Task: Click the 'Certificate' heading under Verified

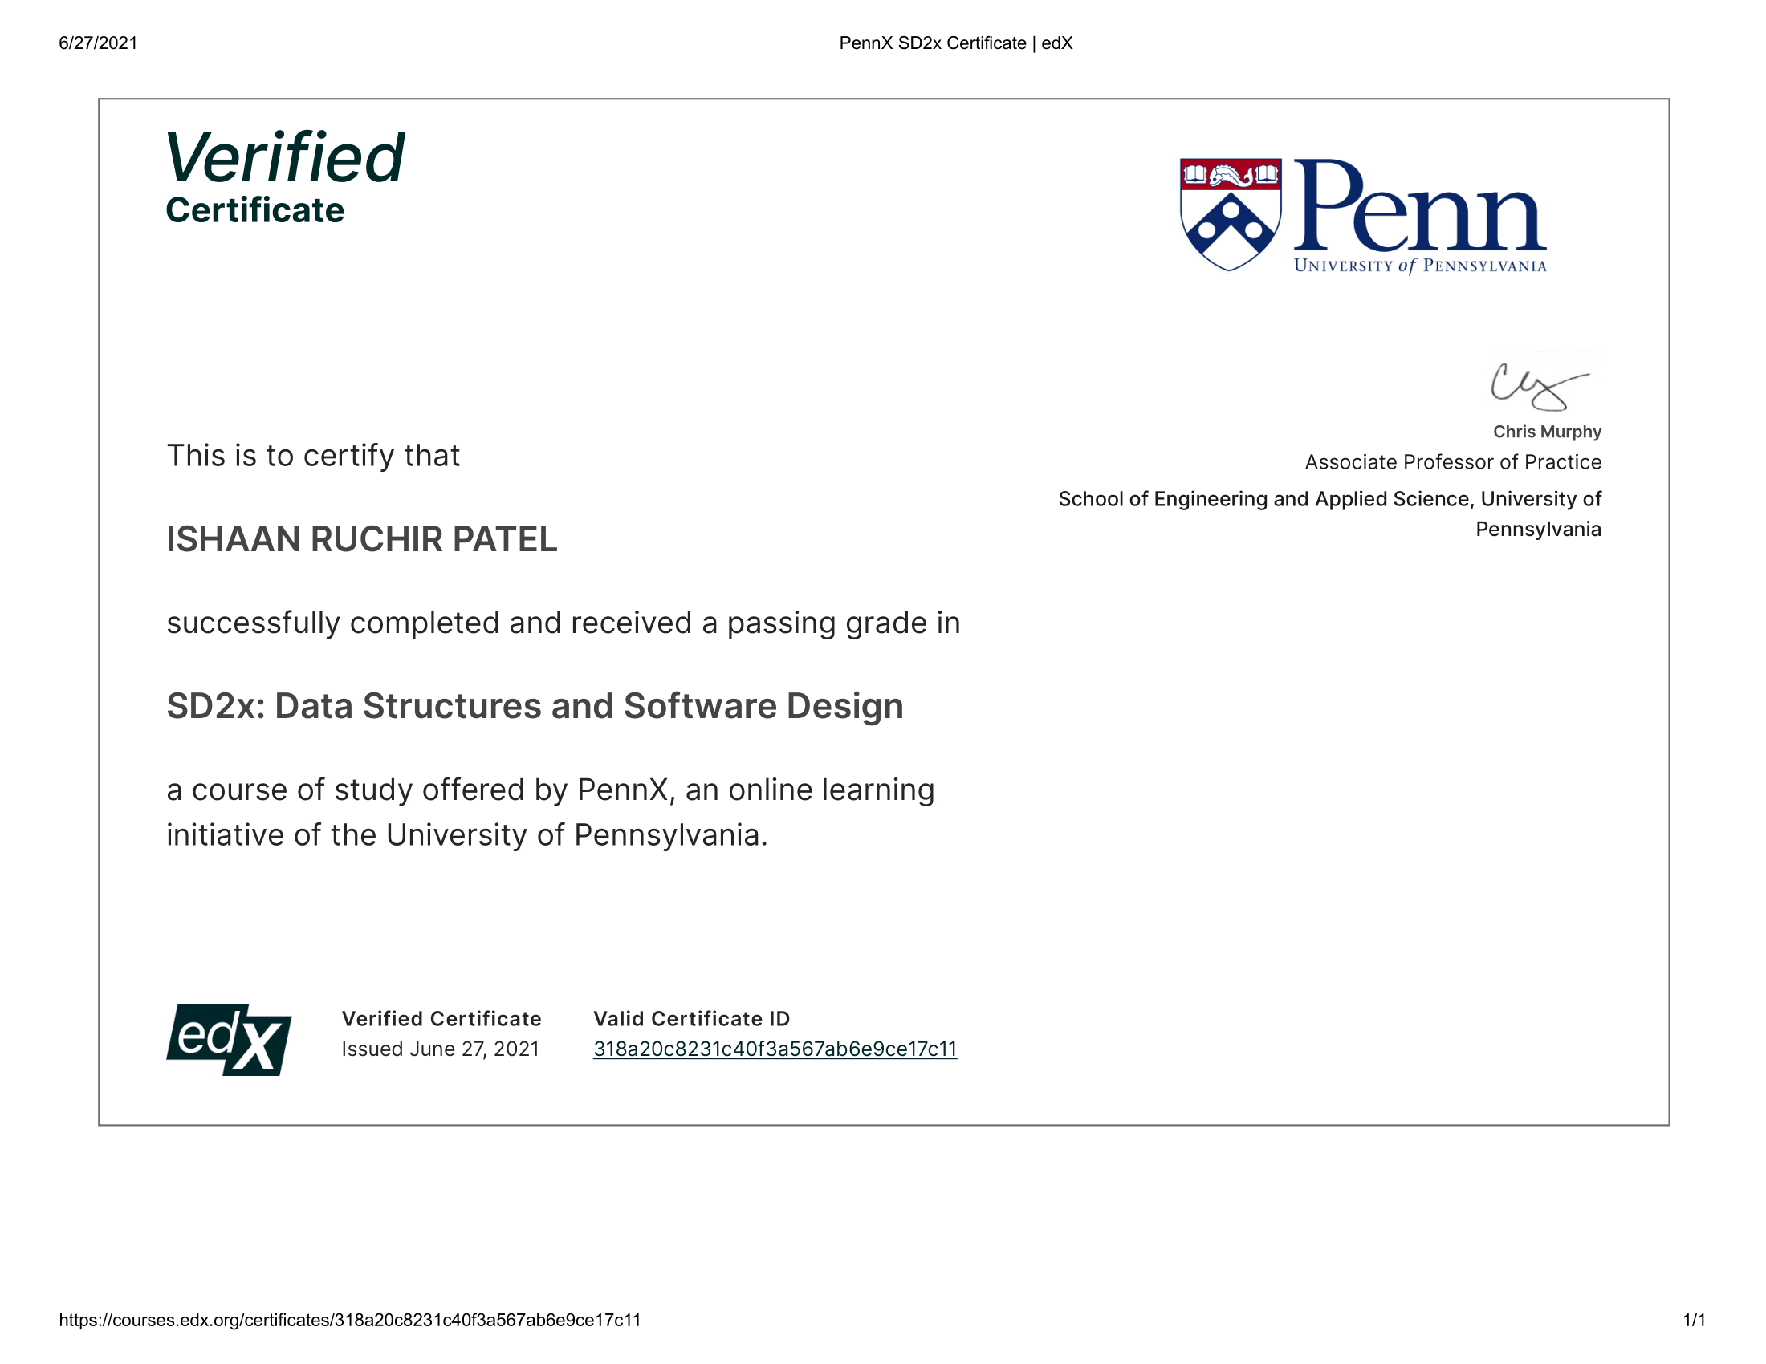Action: (x=254, y=210)
